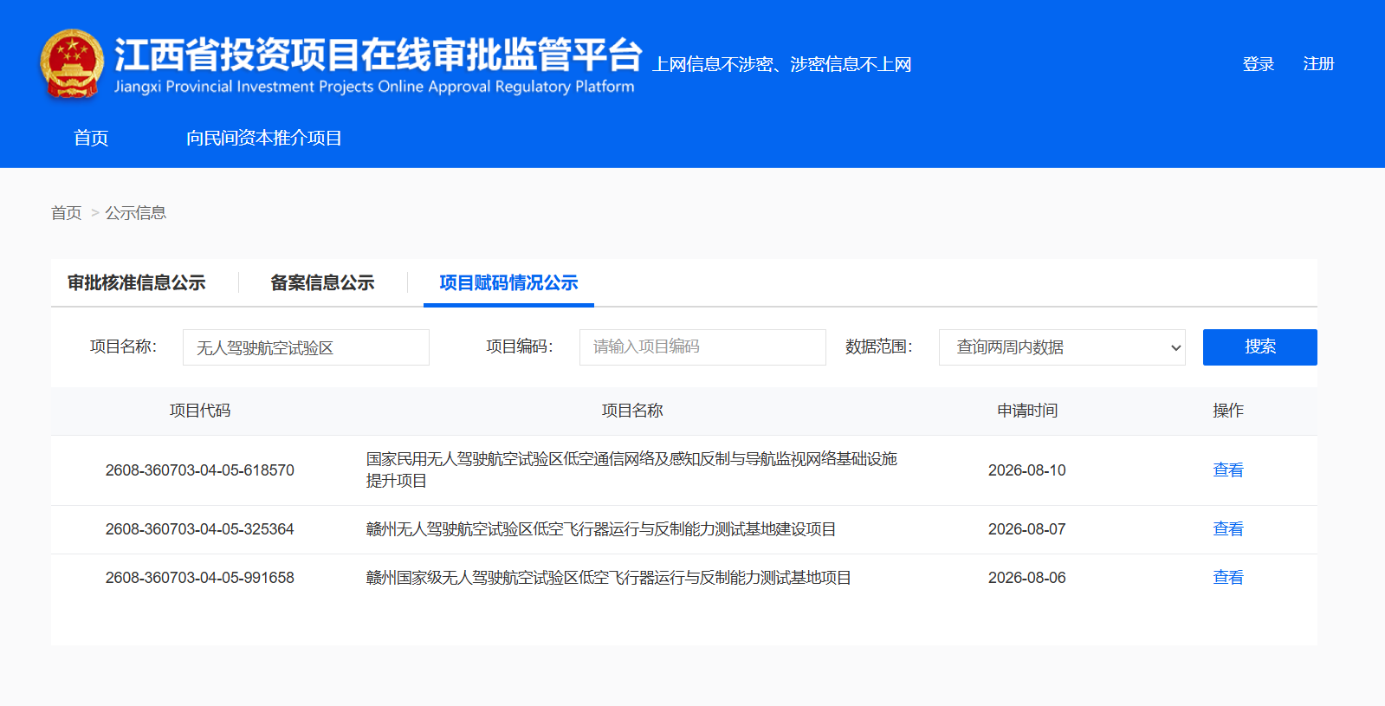Click project name 赣州国家级无人驾驶航空试验区
1385x706 pixels.
point(608,578)
